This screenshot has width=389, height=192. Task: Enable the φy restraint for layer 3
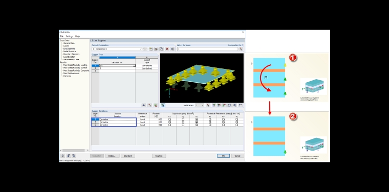[223, 122]
